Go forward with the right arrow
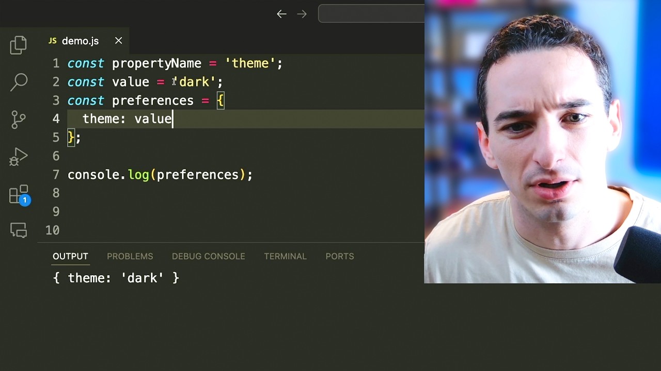 point(302,14)
